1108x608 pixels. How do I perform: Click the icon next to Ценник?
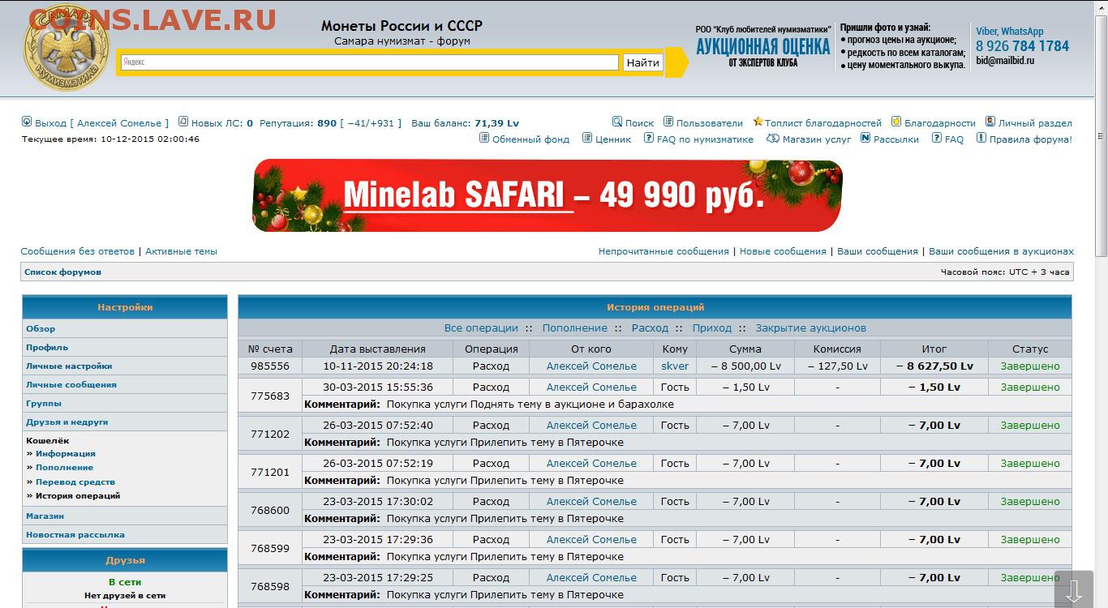[587, 138]
